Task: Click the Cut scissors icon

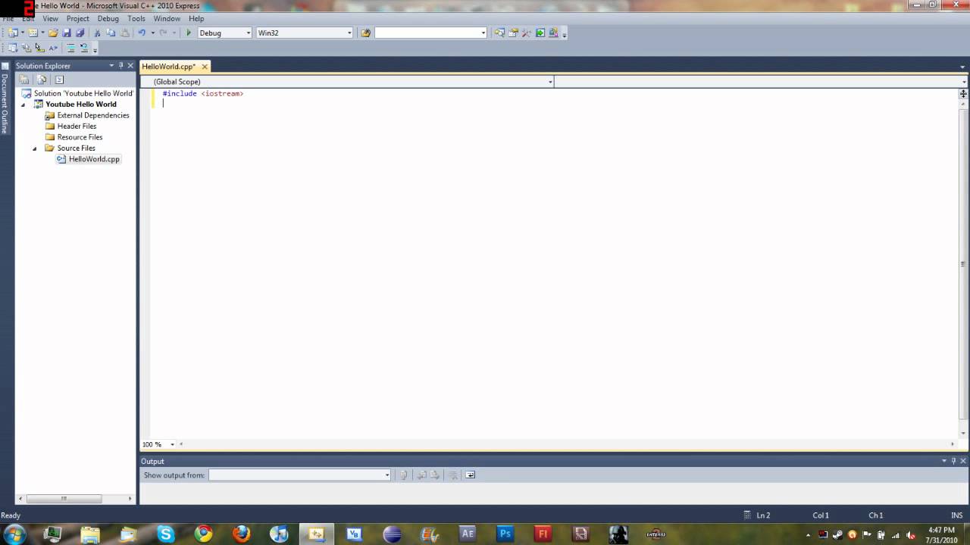Action: (x=97, y=33)
